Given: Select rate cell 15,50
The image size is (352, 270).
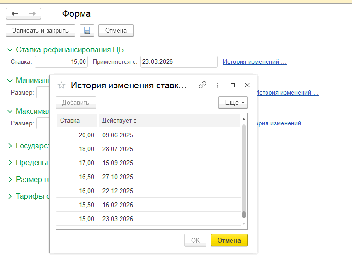Looking at the screenshot, I should click(77, 205).
